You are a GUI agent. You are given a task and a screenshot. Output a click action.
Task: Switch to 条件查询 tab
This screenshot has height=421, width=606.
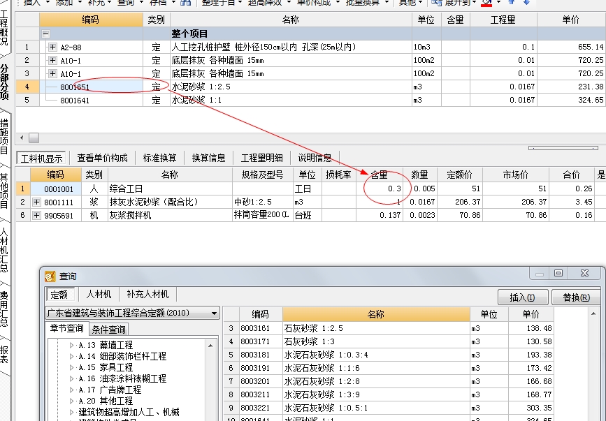point(108,329)
